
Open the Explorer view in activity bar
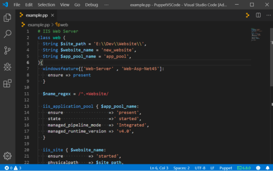(x=7, y=17)
